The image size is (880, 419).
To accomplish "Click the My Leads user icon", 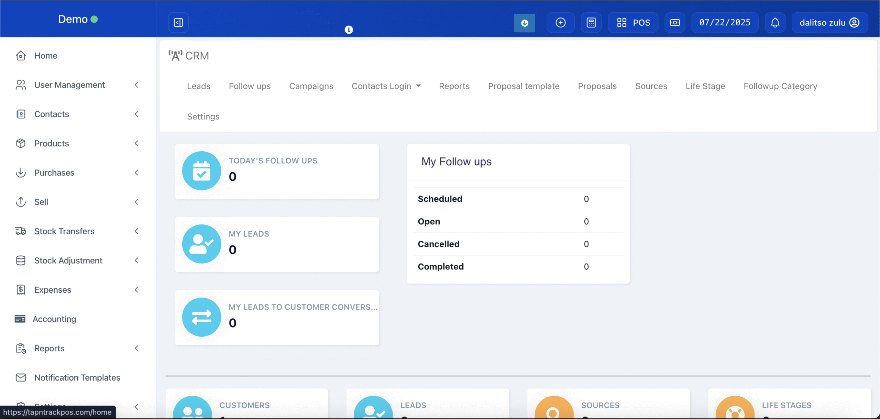I will (201, 244).
